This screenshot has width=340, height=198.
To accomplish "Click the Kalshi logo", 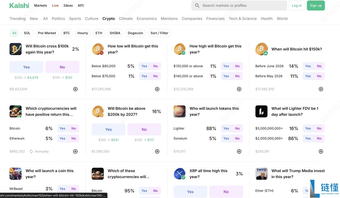I will 19,5.
